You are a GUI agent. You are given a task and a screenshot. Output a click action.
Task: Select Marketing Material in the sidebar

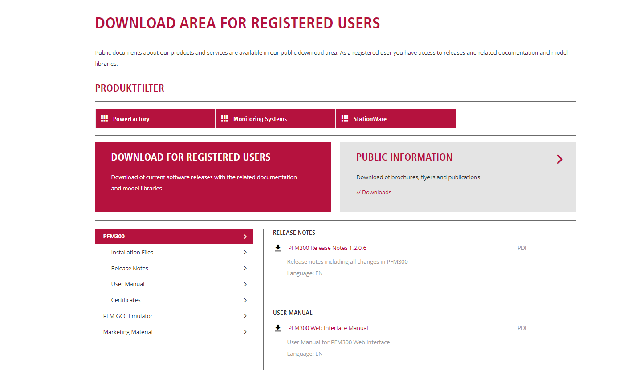click(128, 332)
